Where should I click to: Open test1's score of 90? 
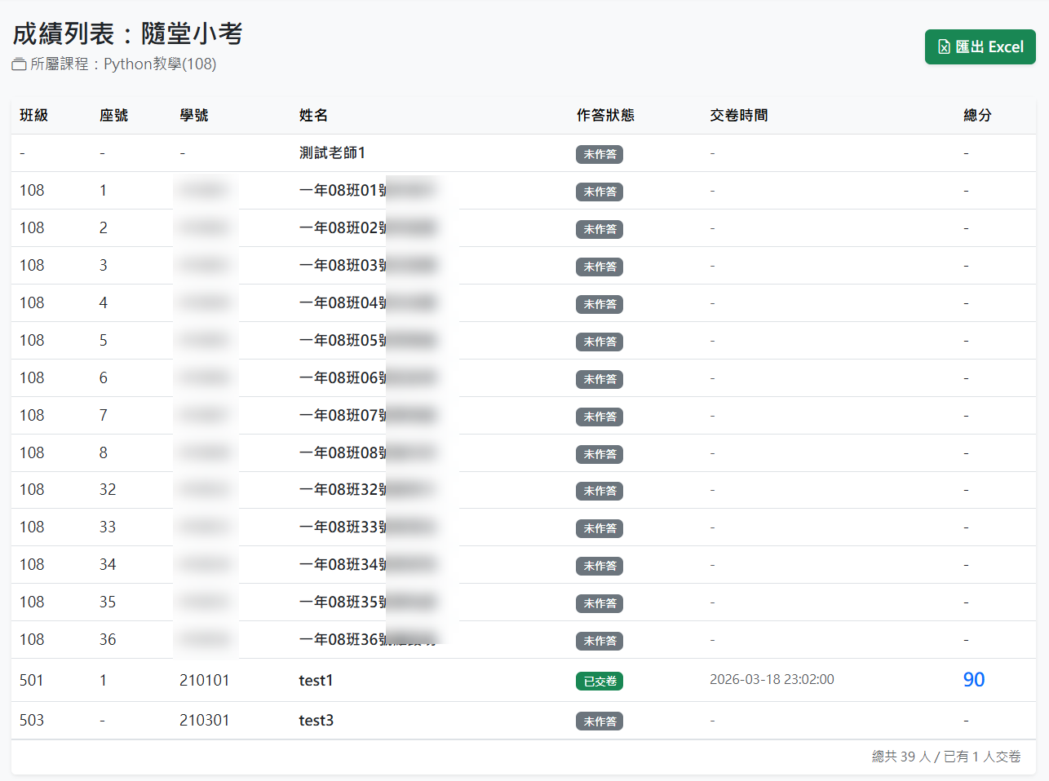pyautogui.click(x=973, y=680)
